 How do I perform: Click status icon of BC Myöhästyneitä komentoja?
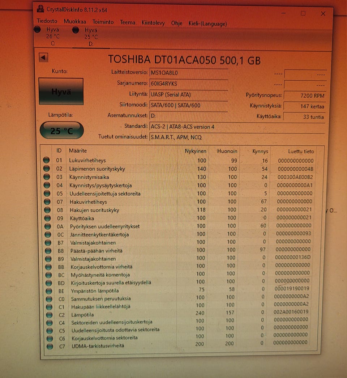click(48, 275)
